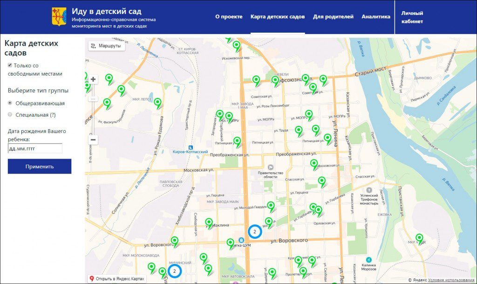Click the Киров-Котласский railway station icon
The image size is (477, 284).
(190, 146)
